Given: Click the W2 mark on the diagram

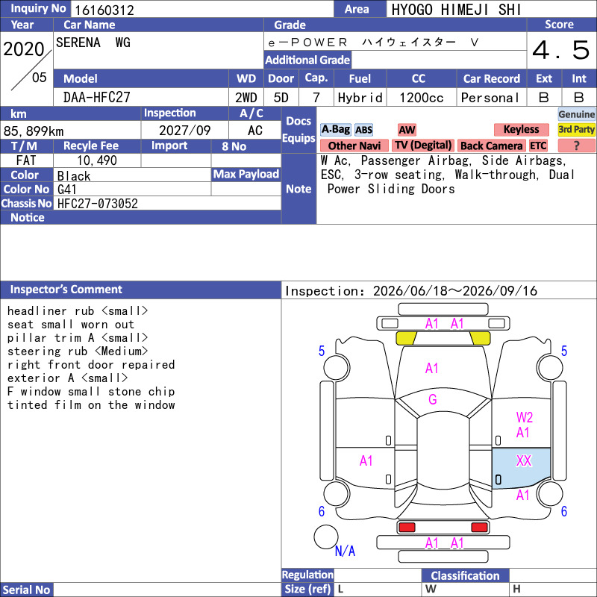Looking at the screenshot, I should 525,418.
